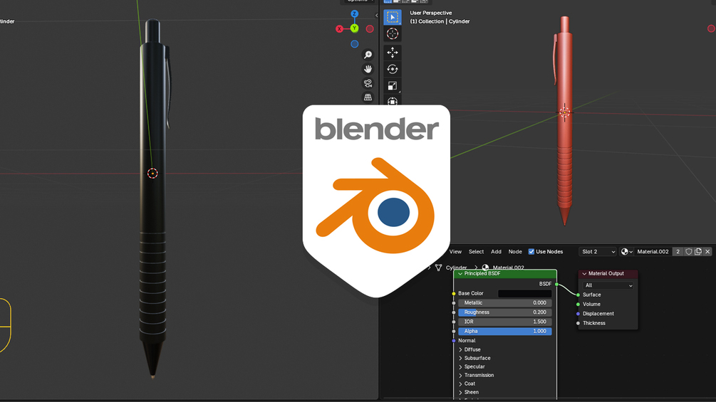Screen dimensions: 716x402
Task: Open the Slot 2 dropdown
Action: point(598,252)
